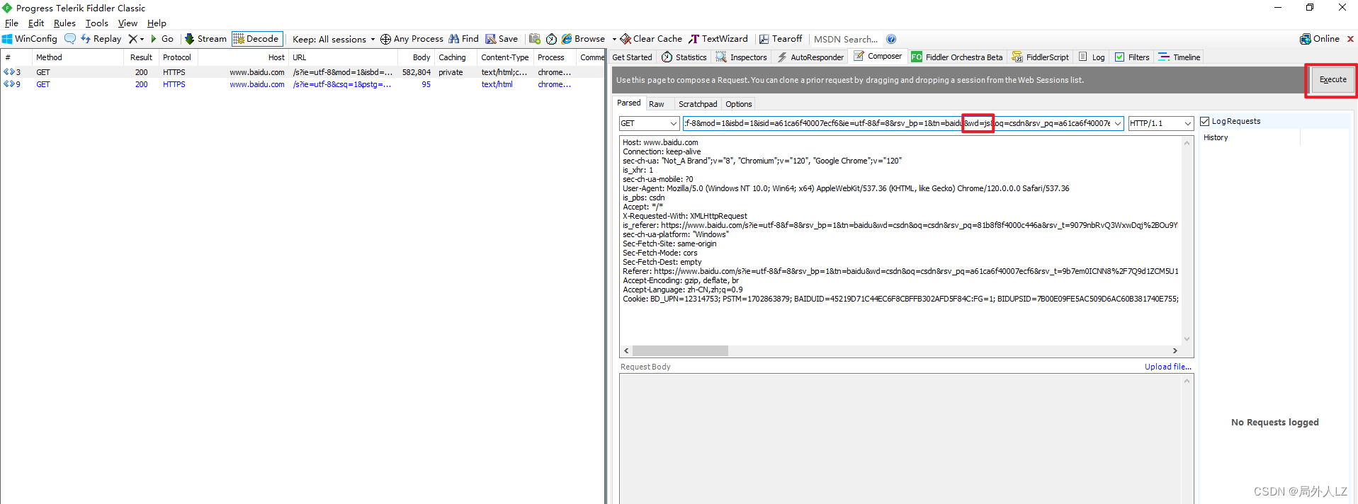Select the Parsed composer sub-tab
Image resolution: width=1358 pixels, height=504 pixels.
point(628,103)
